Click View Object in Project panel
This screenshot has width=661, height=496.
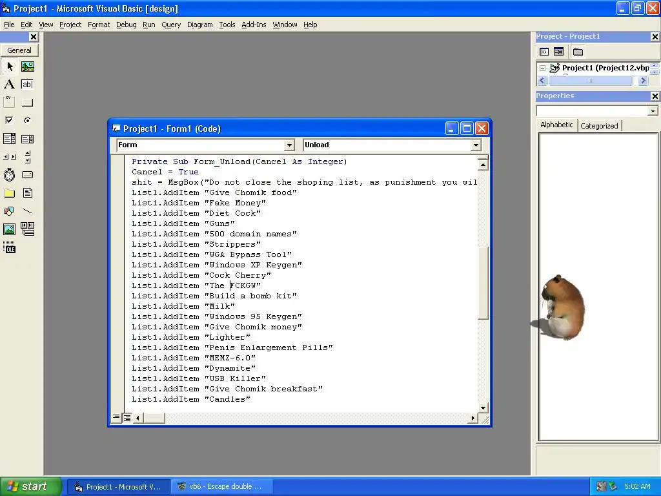coord(558,52)
